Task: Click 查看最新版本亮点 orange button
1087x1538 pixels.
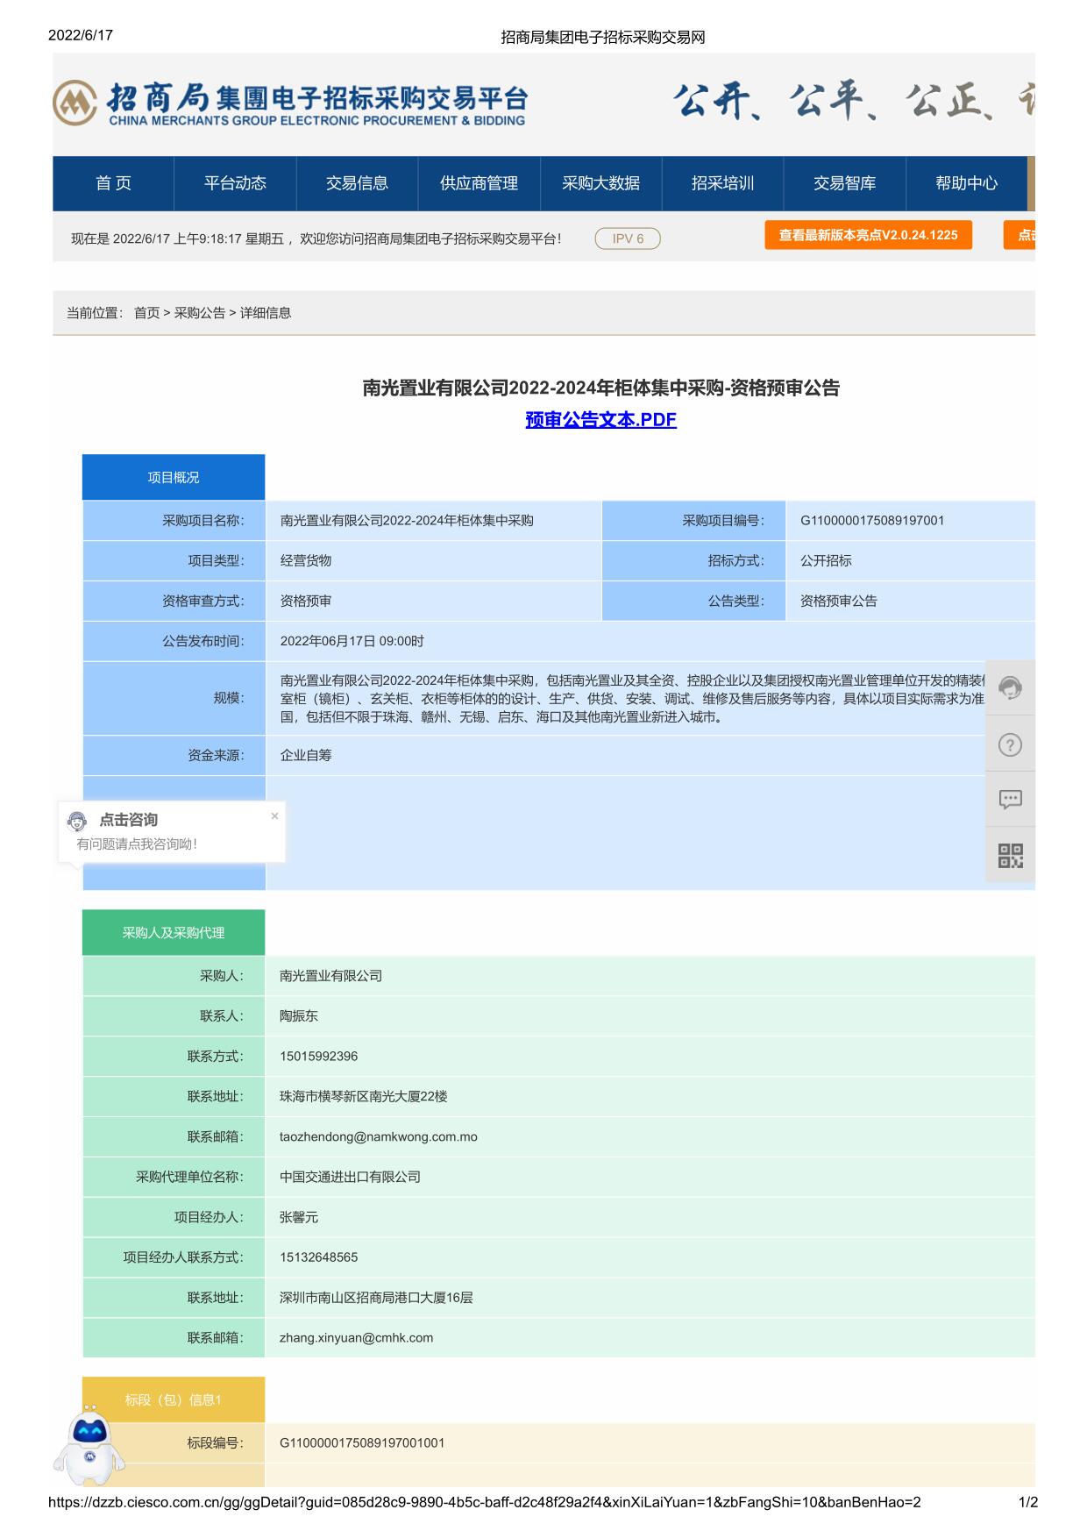Action: click(868, 235)
